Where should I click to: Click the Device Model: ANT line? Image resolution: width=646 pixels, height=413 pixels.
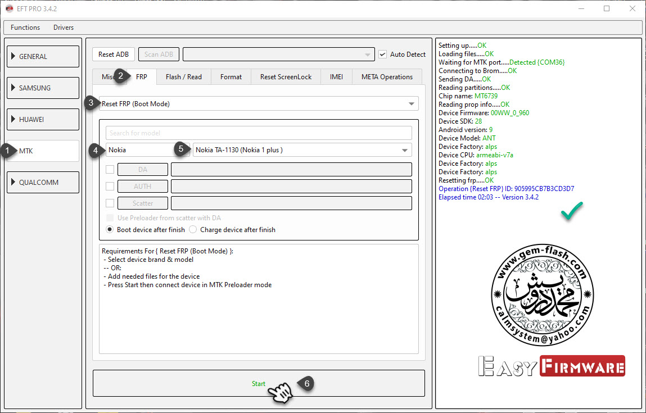[467, 138]
